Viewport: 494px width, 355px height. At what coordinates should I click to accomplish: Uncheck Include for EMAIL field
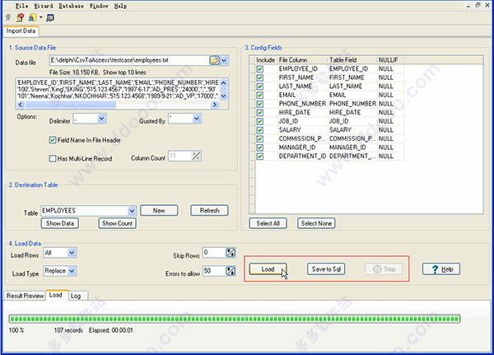260,95
